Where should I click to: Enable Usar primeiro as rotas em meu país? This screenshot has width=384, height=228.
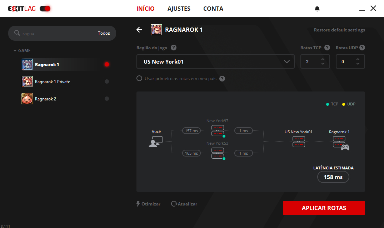click(x=139, y=78)
